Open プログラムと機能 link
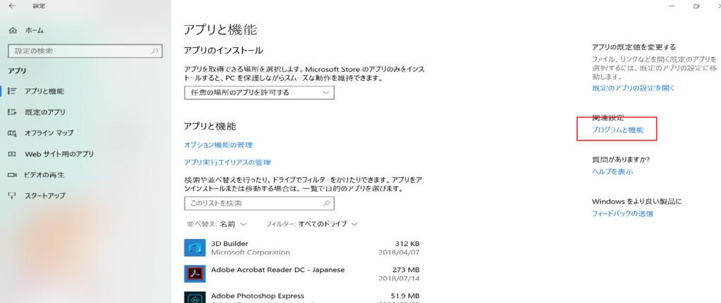The height and width of the screenshot is (303, 721). pos(617,130)
